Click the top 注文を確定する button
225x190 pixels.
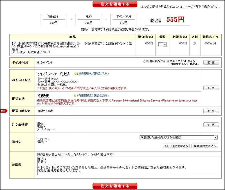(115, 4)
